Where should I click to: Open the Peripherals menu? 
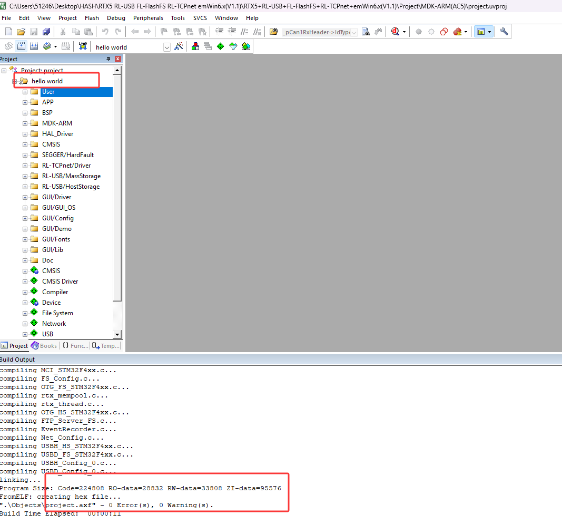(x=148, y=18)
